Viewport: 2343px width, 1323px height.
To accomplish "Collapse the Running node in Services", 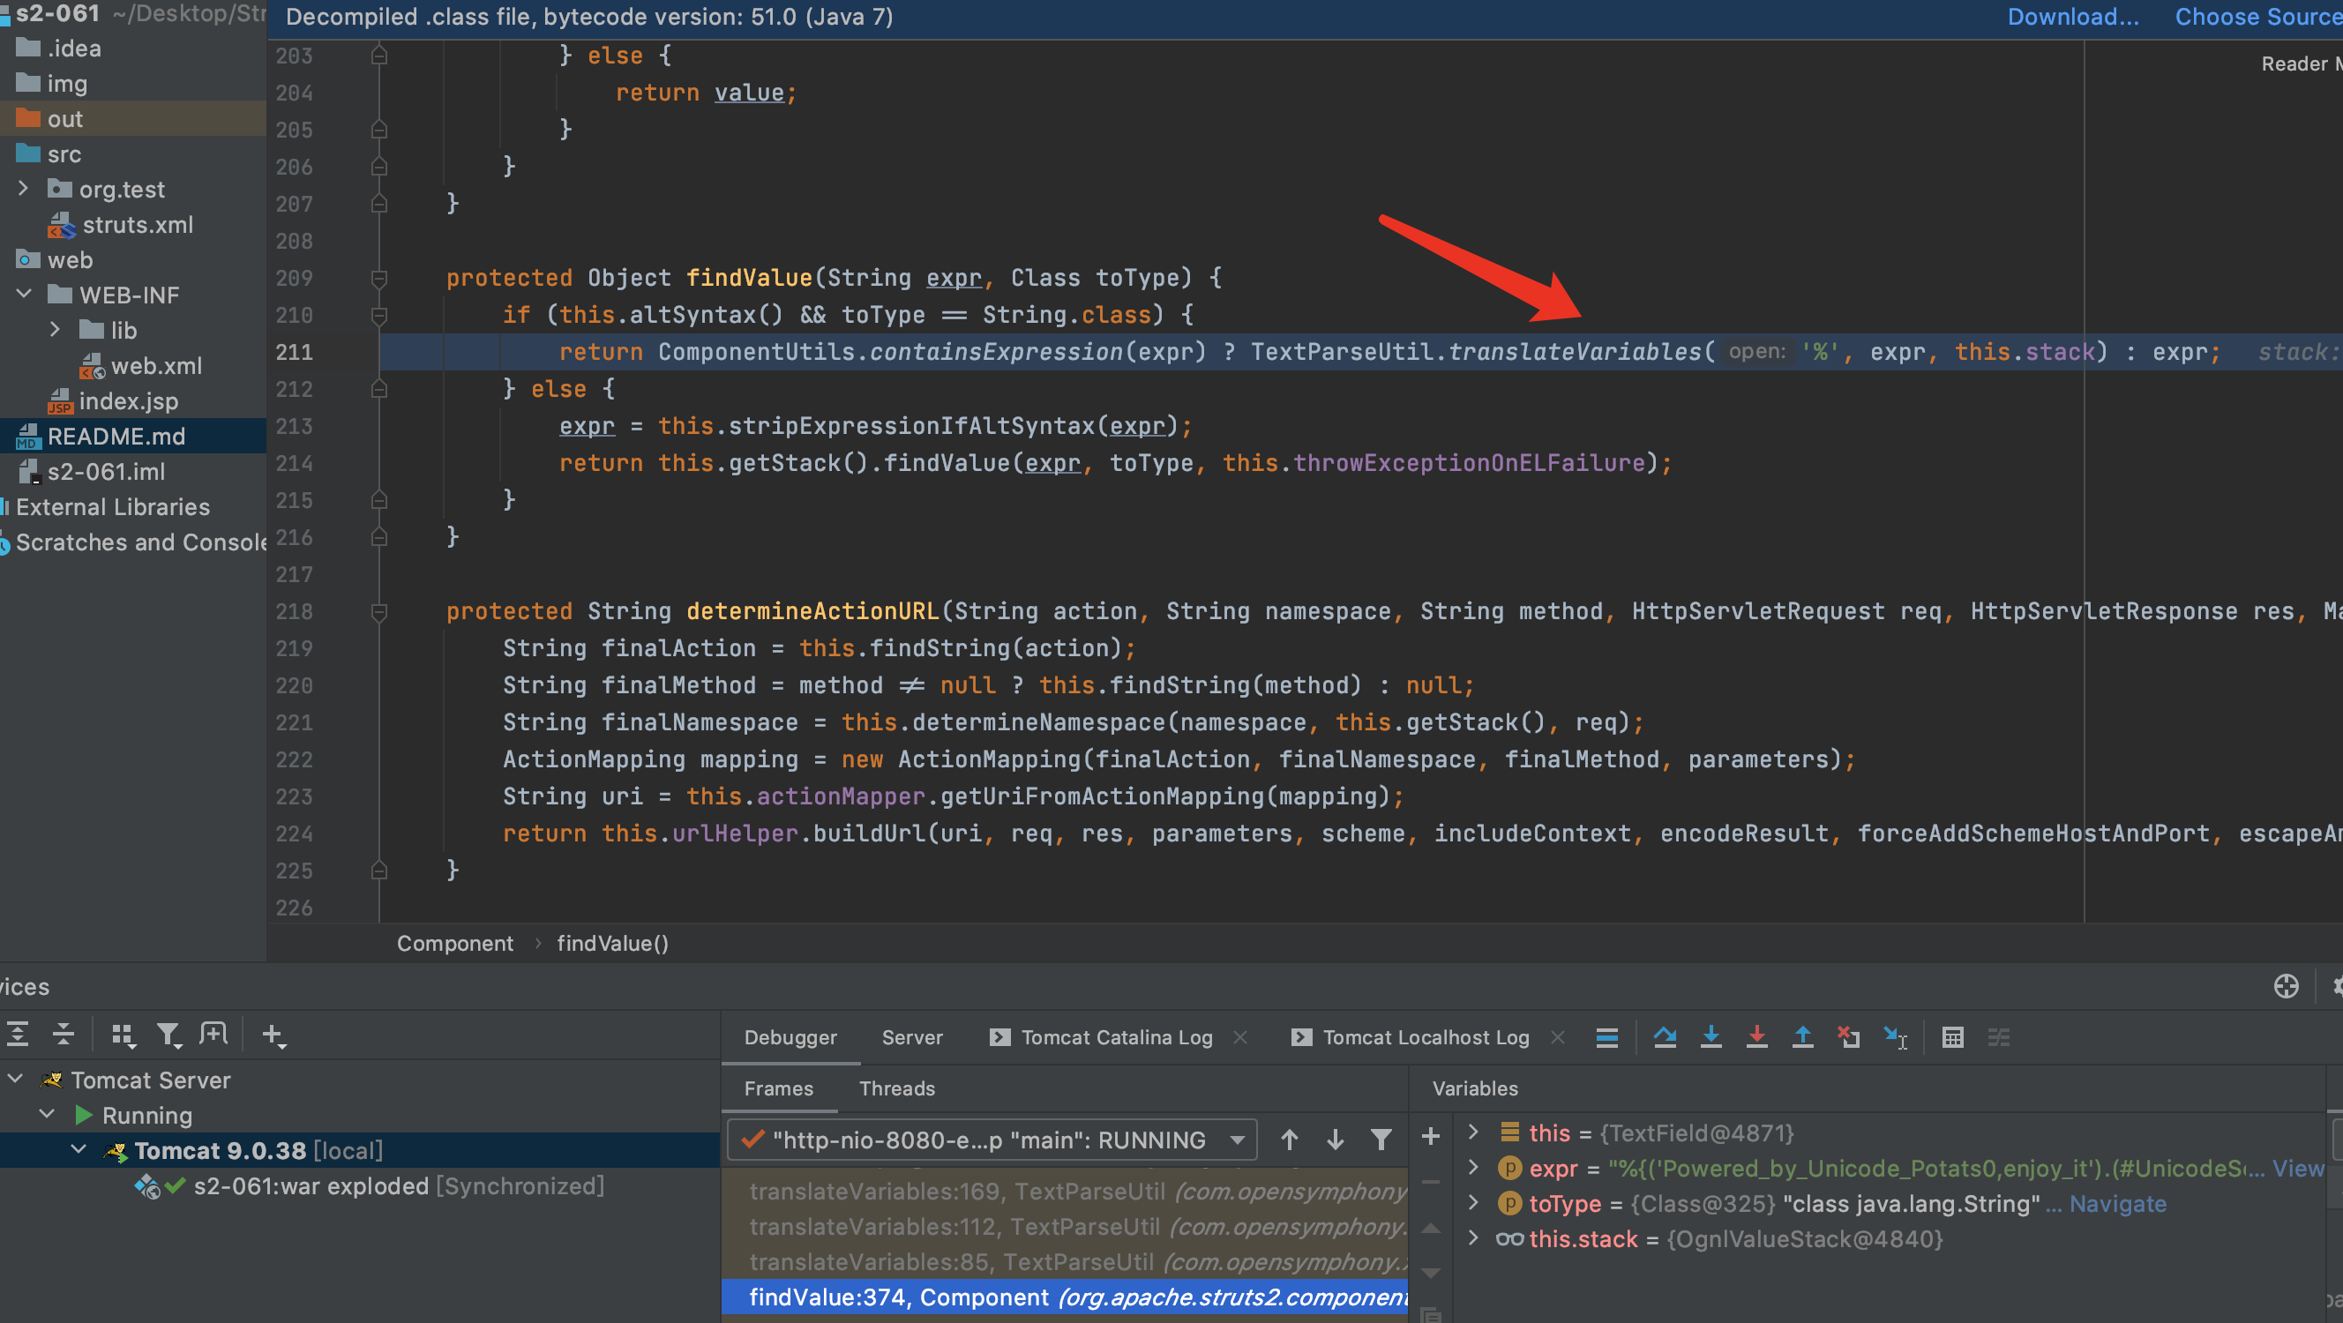I will pyautogui.click(x=48, y=1114).
